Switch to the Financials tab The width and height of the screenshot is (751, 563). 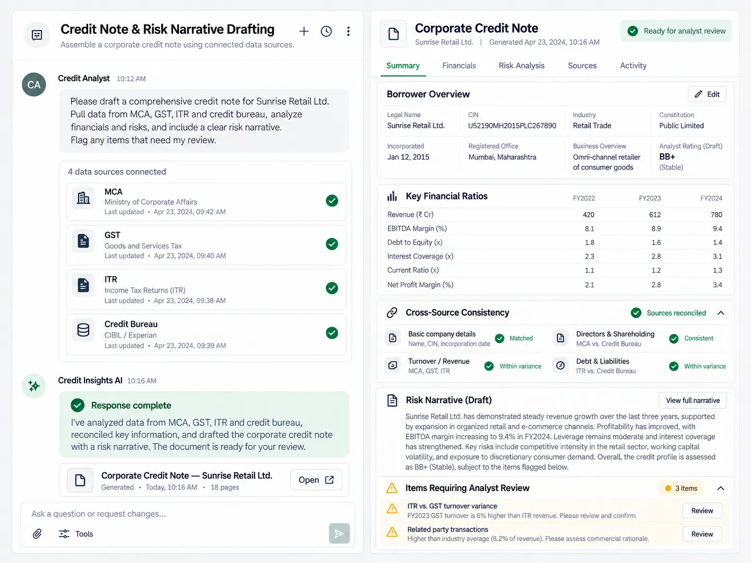pos(459,66)
